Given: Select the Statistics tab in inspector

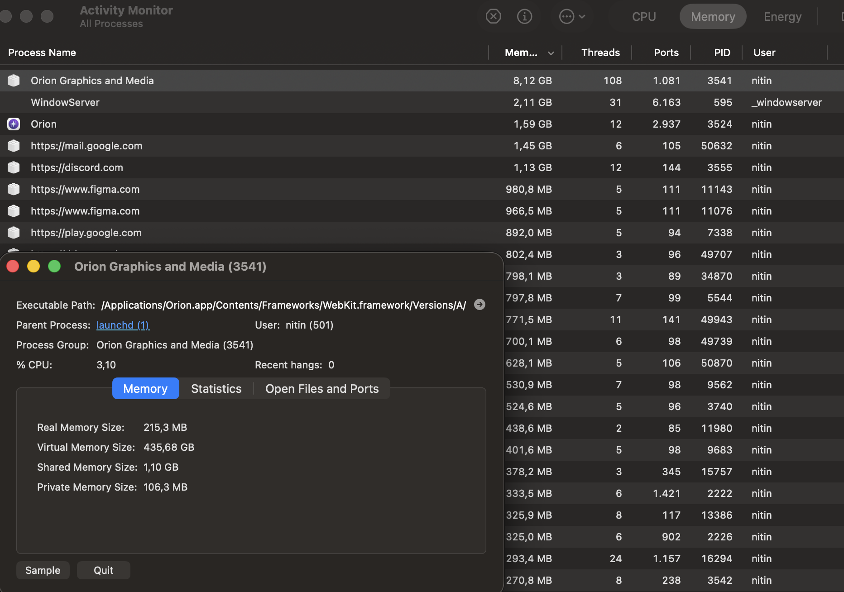Looking at the screenshot, I should click(216, 389).
